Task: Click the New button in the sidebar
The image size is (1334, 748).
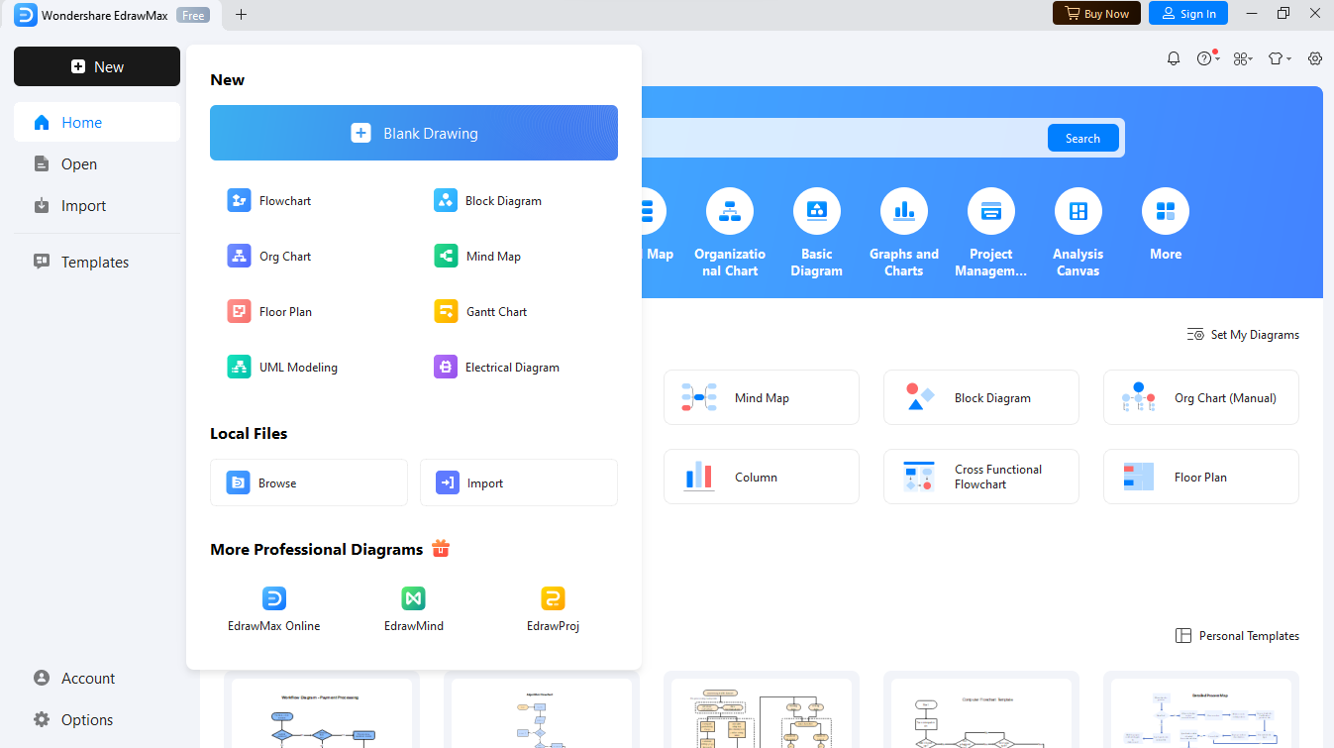Action: click(x=97, y=66)
